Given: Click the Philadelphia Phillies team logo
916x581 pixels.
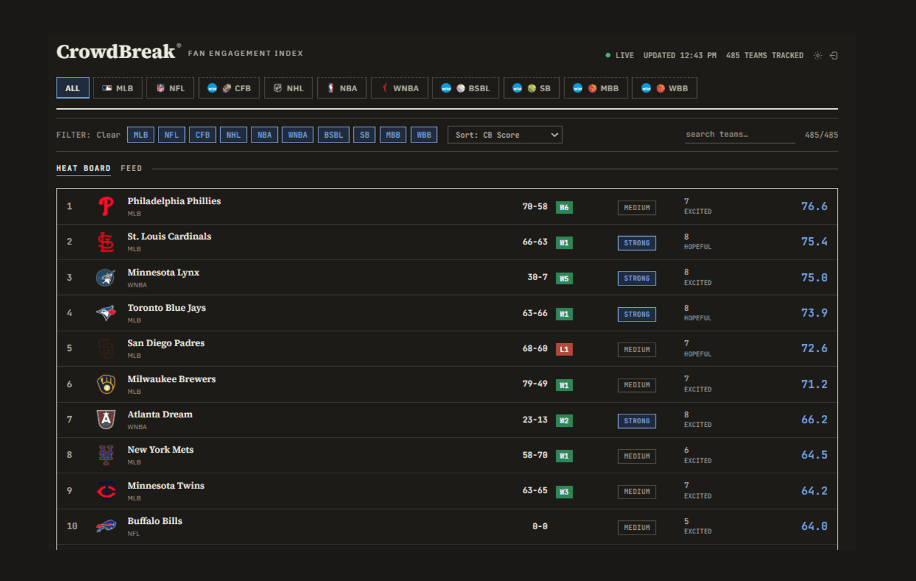Looking at the screenshot, I should [x=106, y=207].
